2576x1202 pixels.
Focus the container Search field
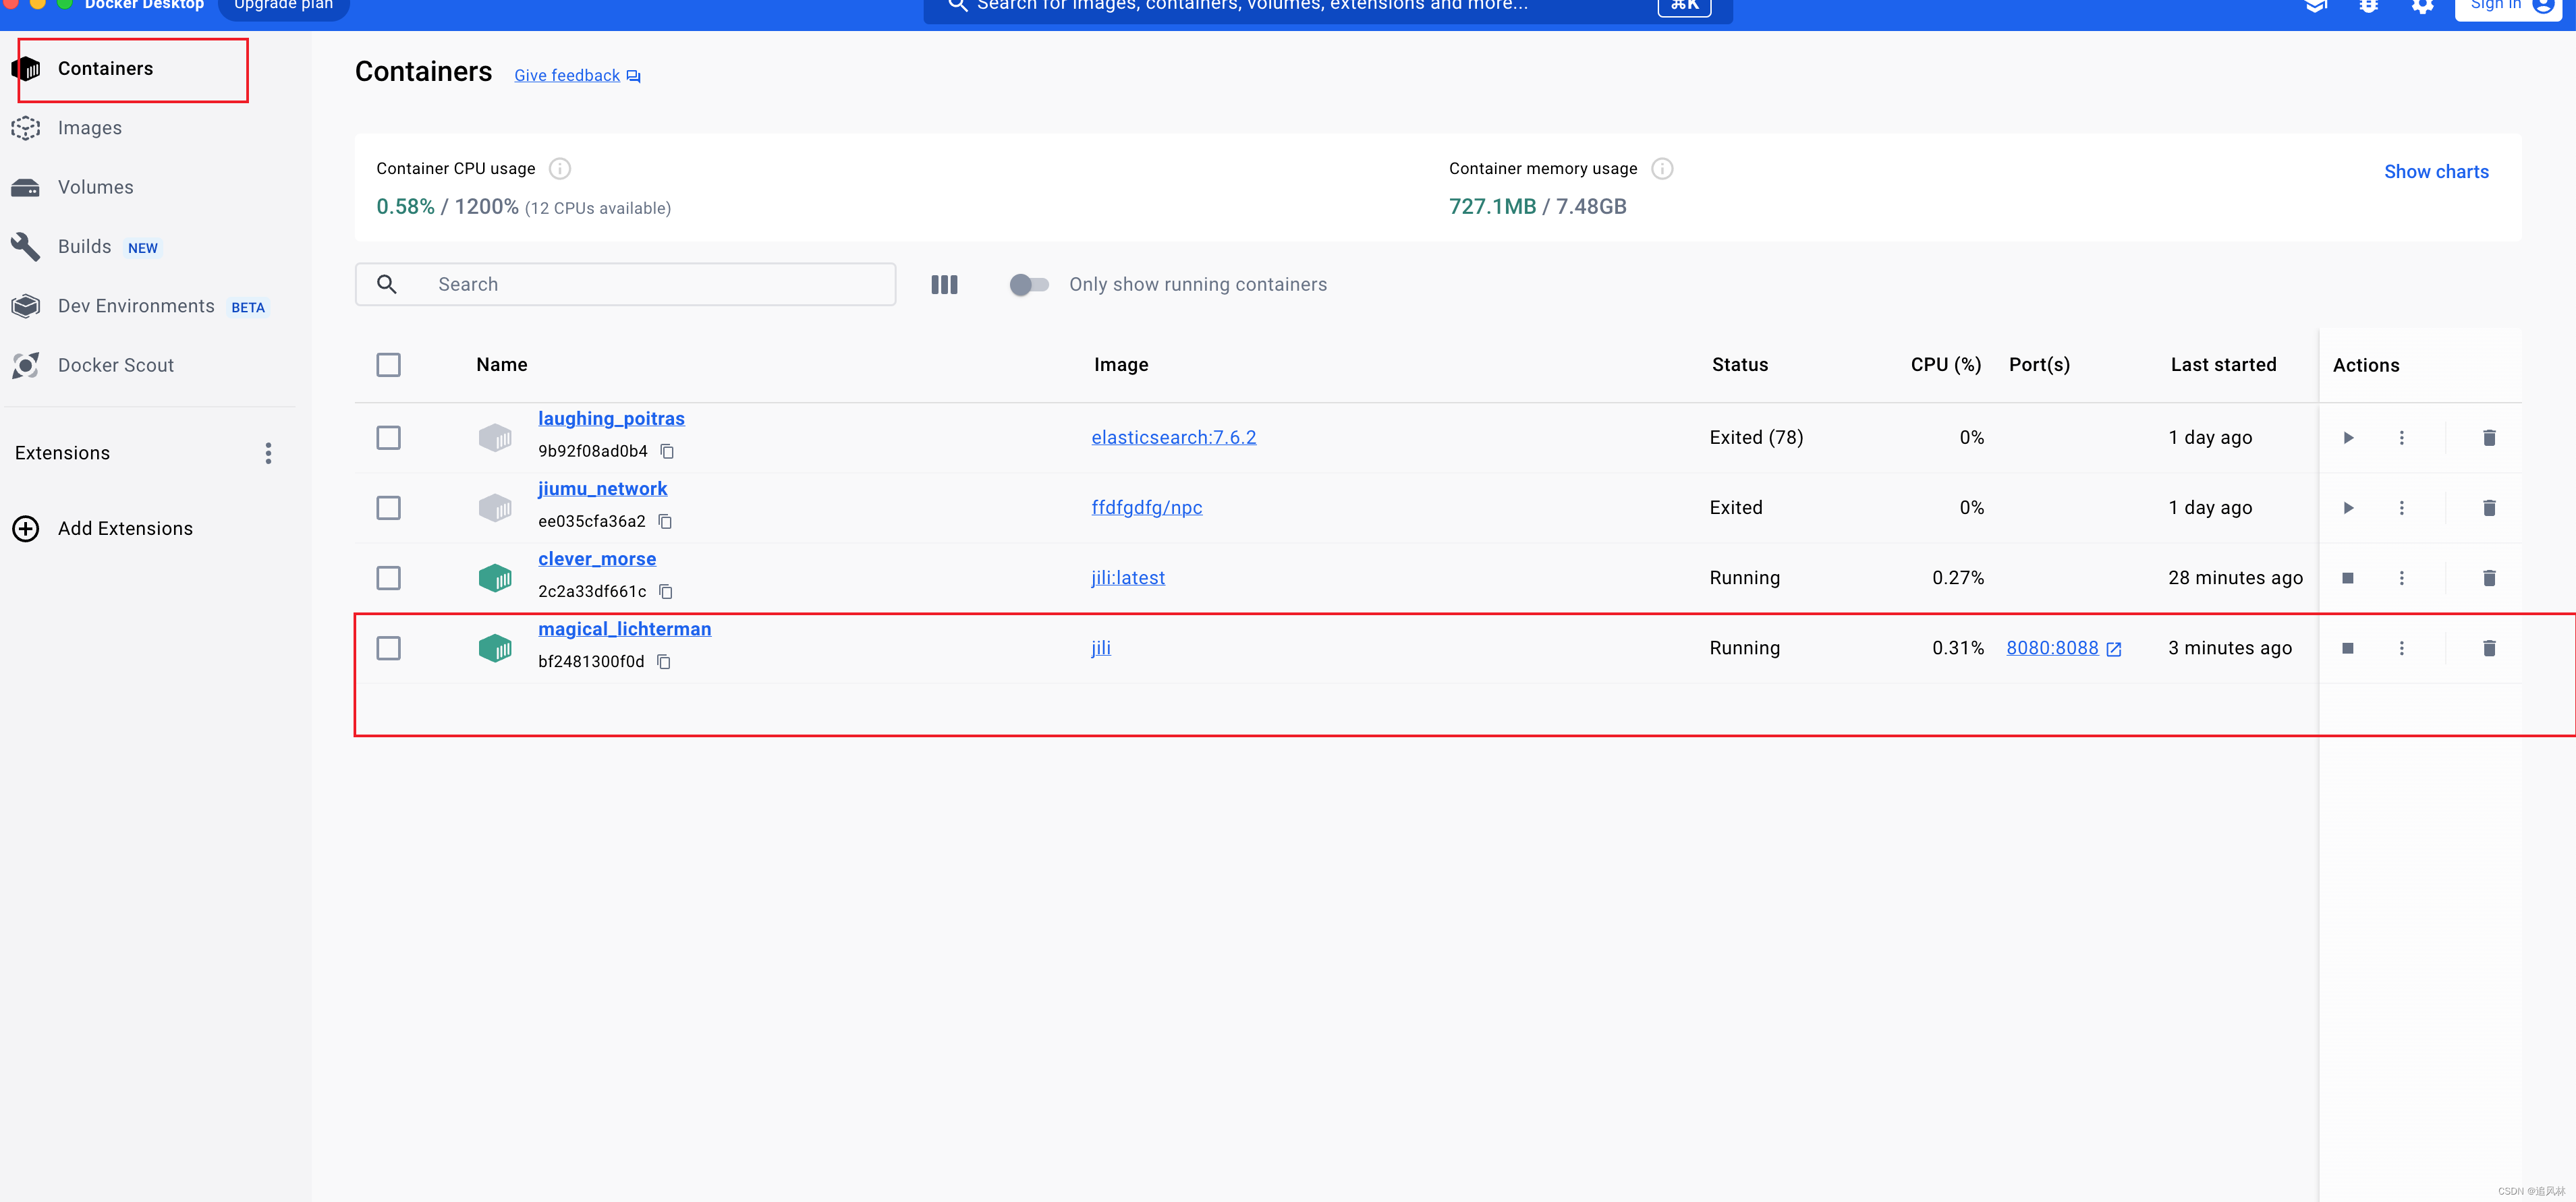[x=625, y=284]
